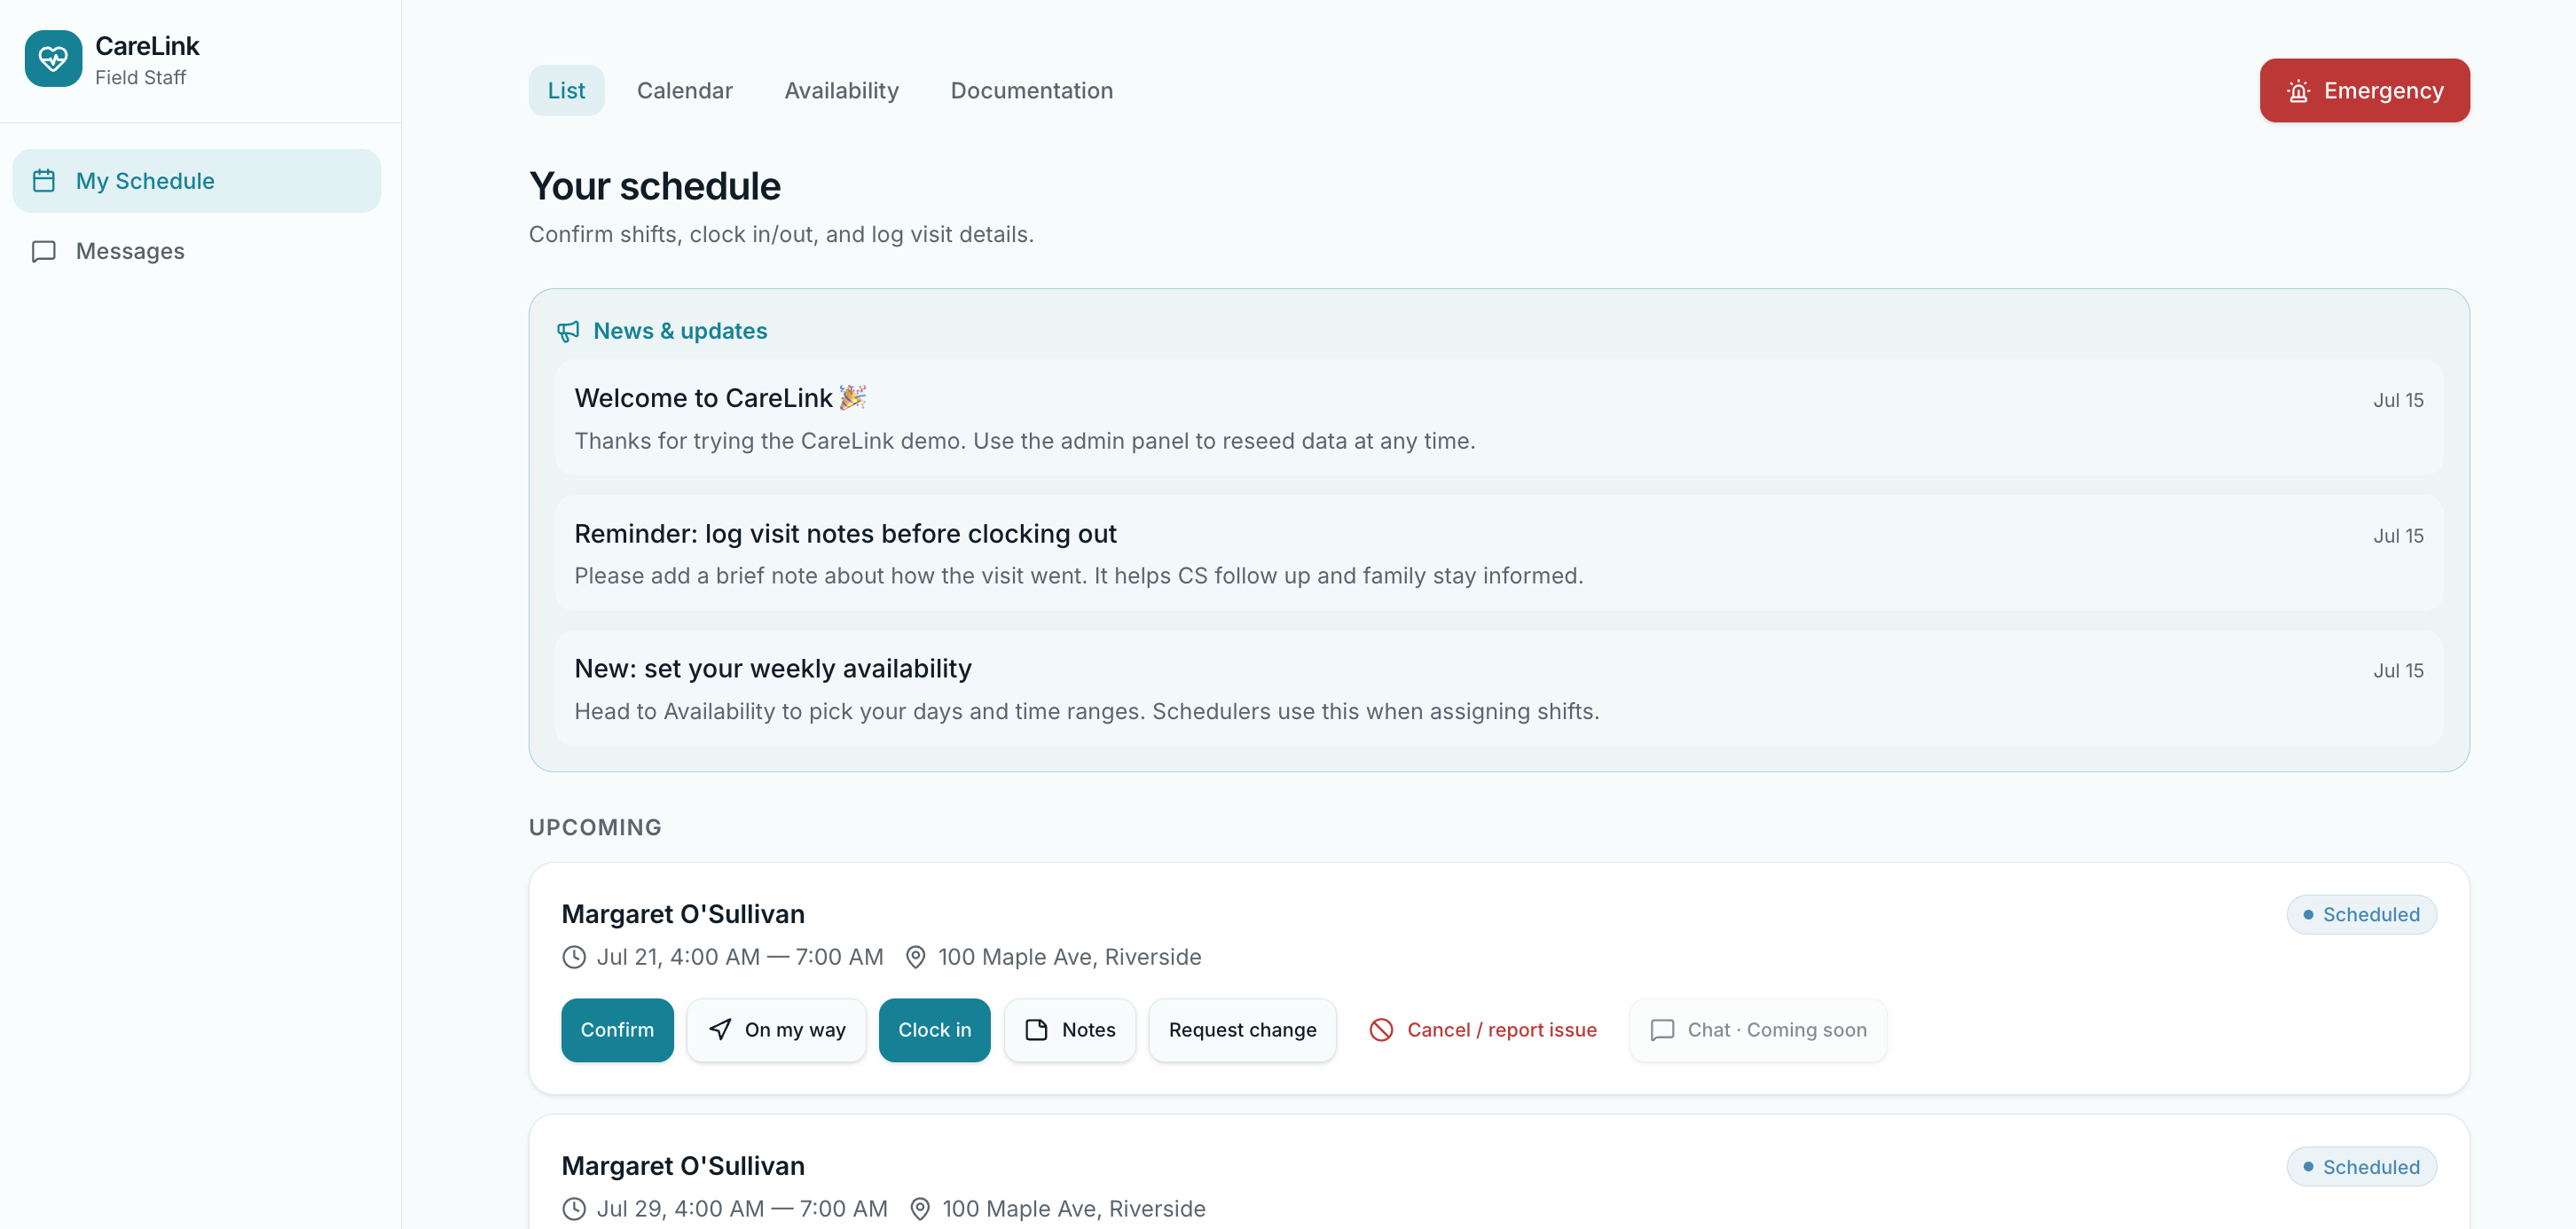Go to the Availability tab
2576x1229 pixels.
tap(842, 91)
